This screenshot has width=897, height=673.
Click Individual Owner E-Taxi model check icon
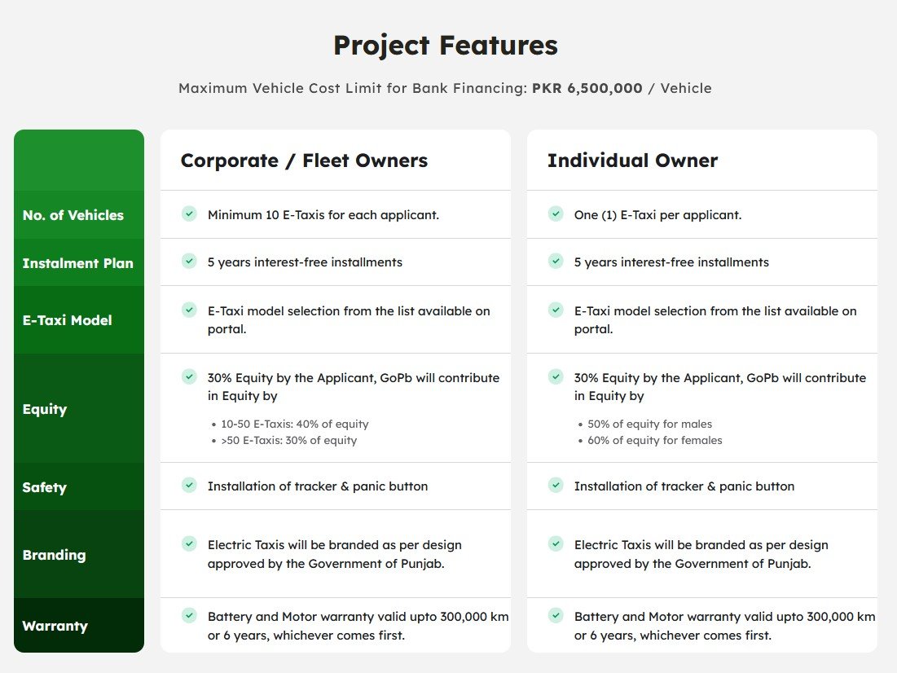556,310
